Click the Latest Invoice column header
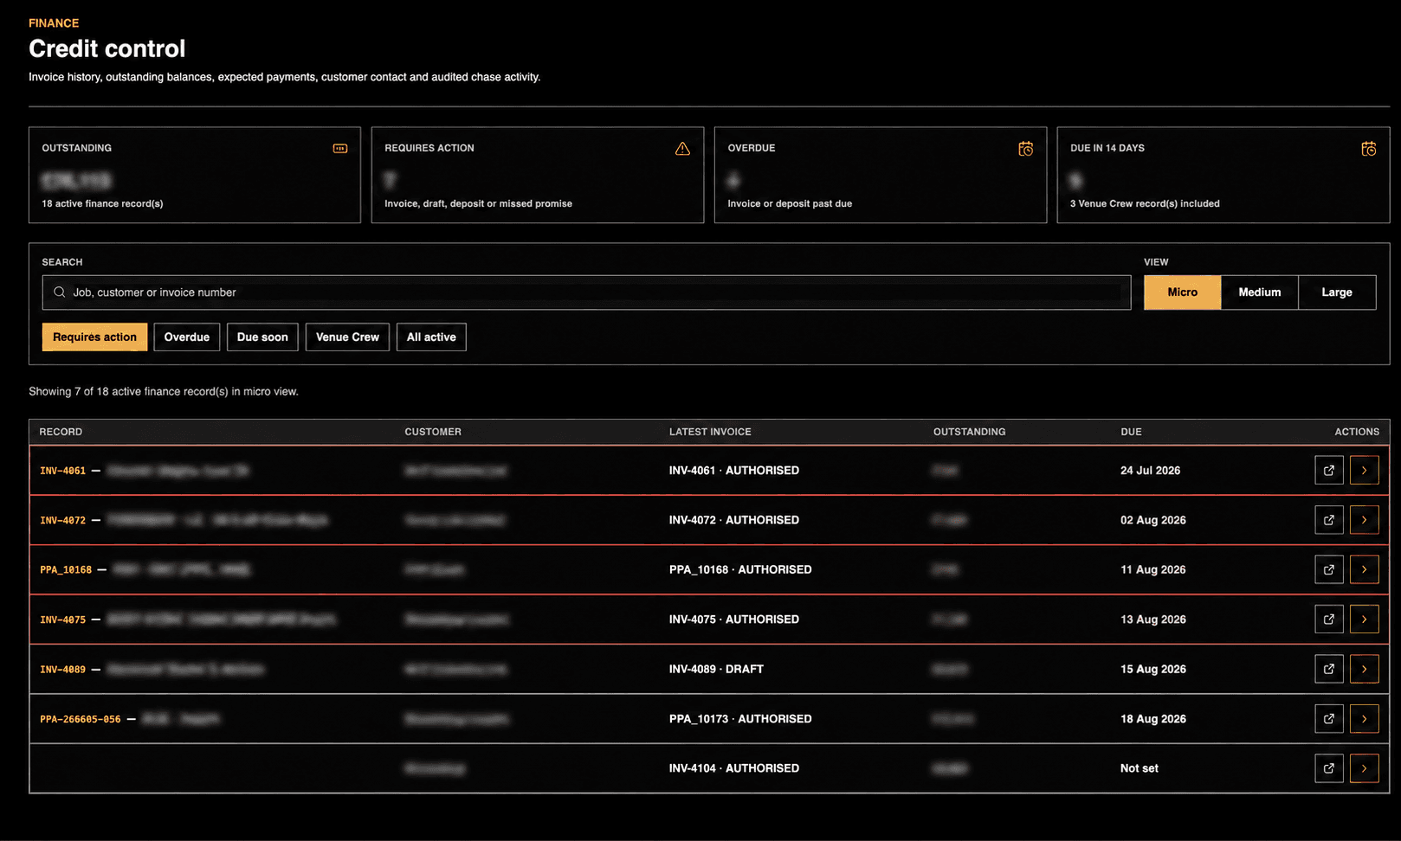The image size is (1401, 841). pyautogui.click(x=710, y=432)
